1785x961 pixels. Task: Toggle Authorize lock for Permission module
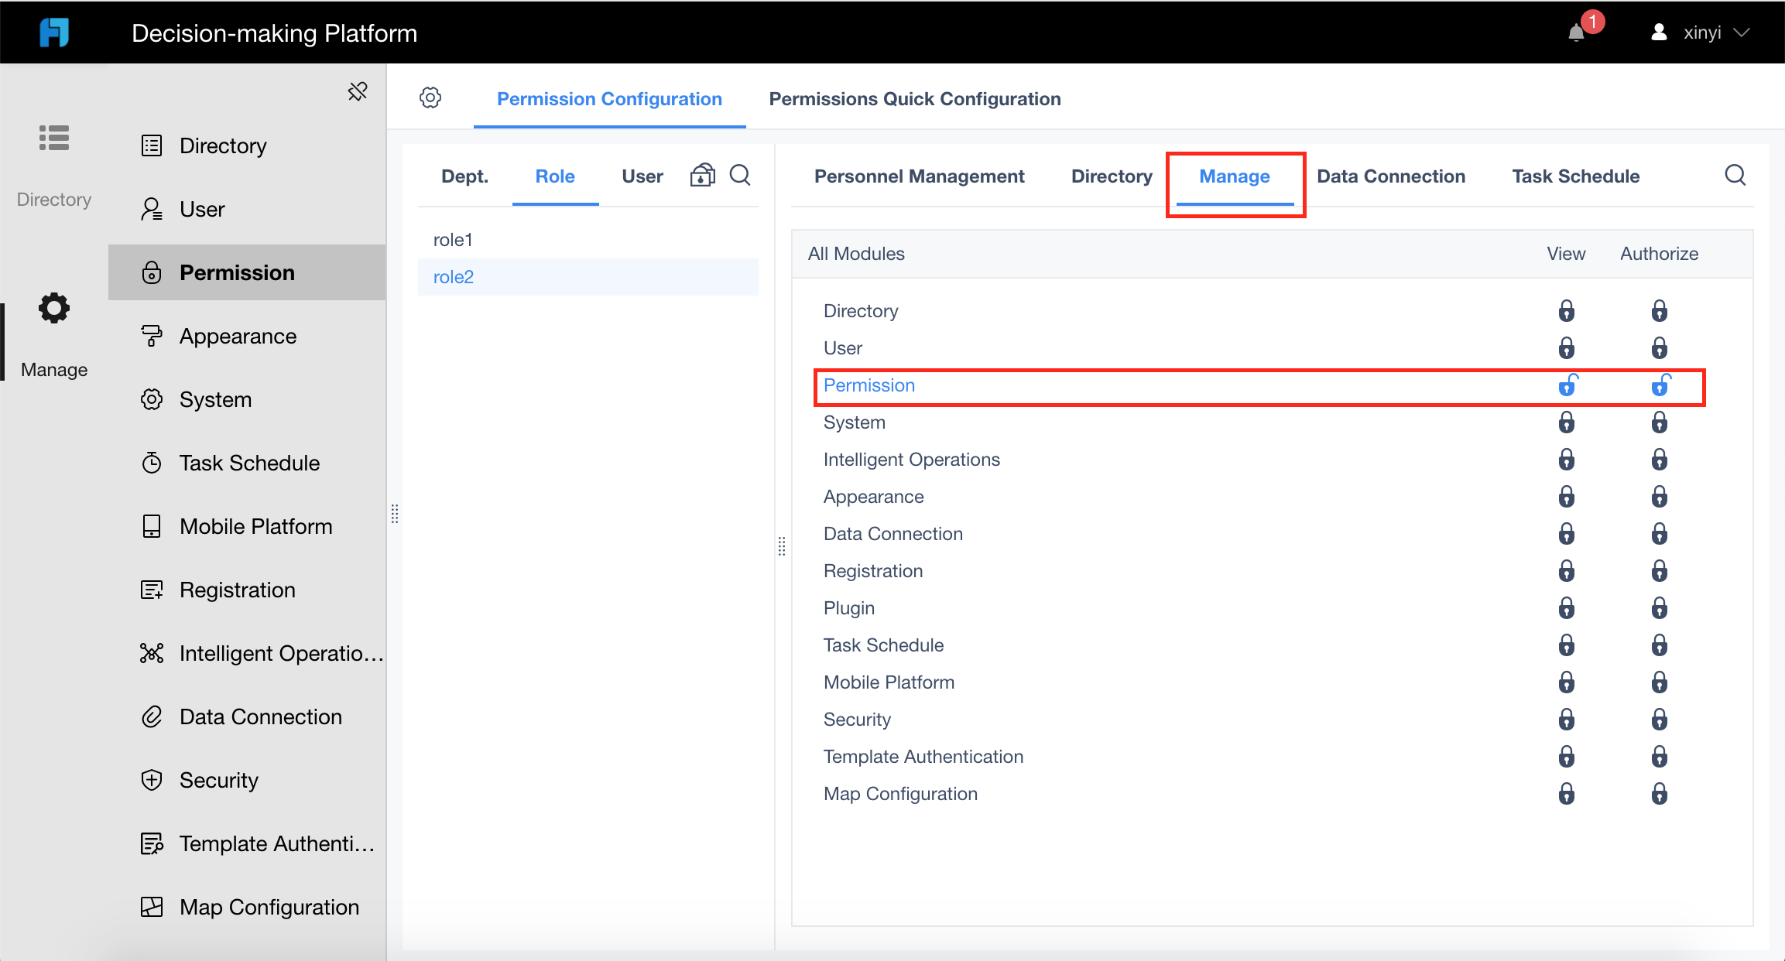(1661, 385)
